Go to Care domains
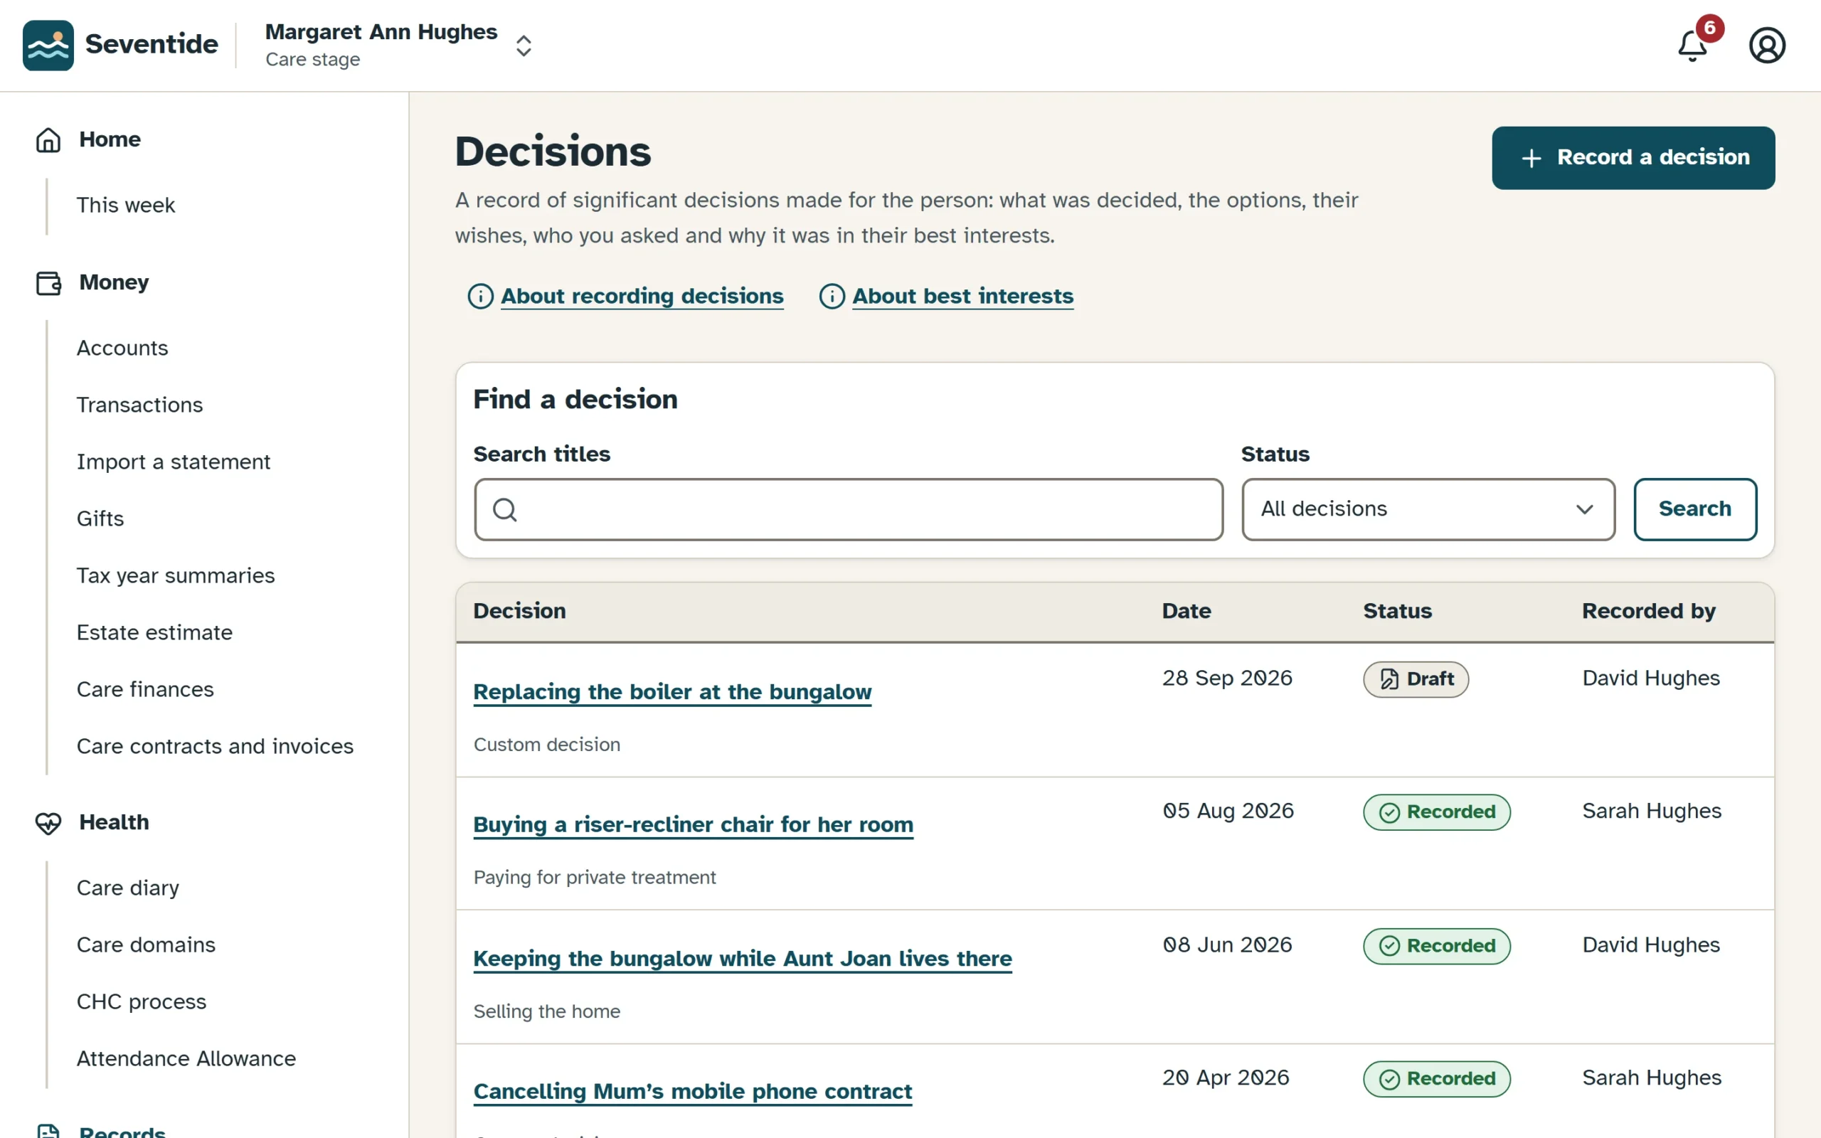Screen dimensions: 1821x1138 [x=146, y=945]
